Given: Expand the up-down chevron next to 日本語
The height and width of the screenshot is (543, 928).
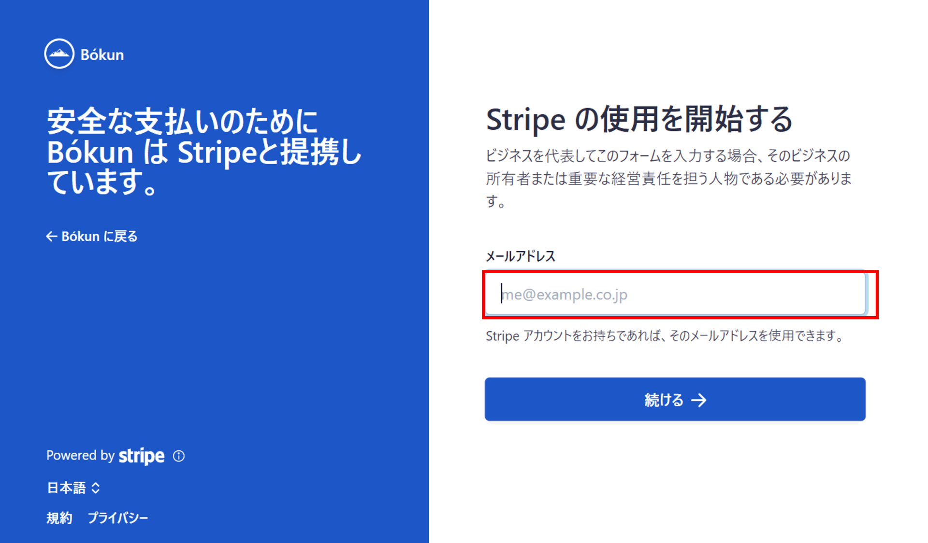Looking at the screenshot, I should click(96, 487).
